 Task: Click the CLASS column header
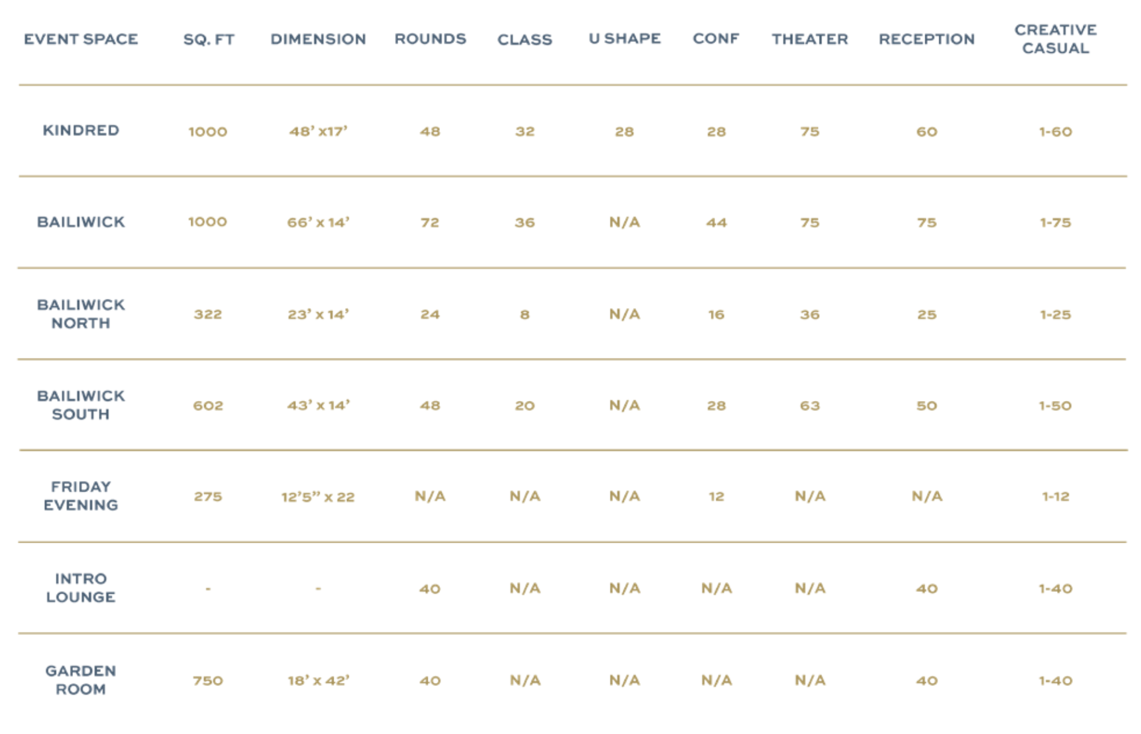tap(525, 40)
